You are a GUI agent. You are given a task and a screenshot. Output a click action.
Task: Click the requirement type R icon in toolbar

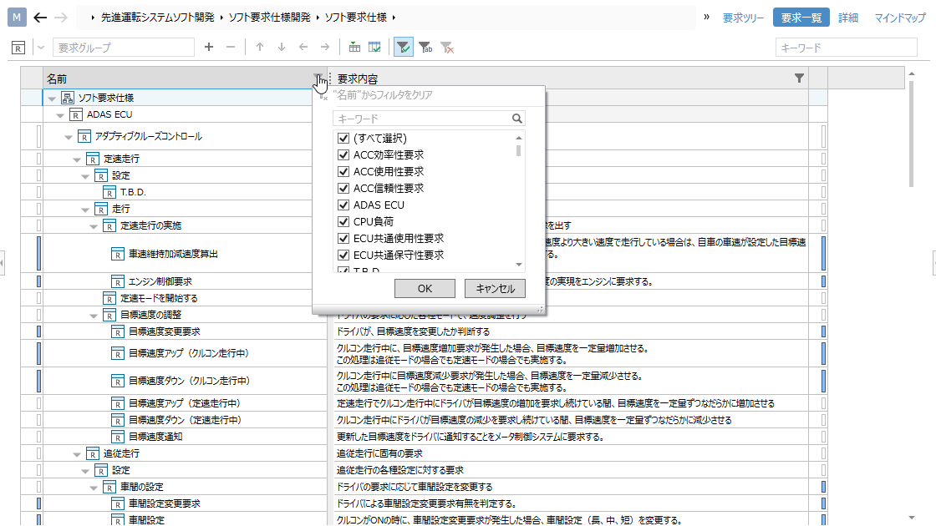[18, 48]
